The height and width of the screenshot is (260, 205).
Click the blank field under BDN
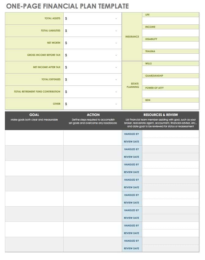pos(170,106)
